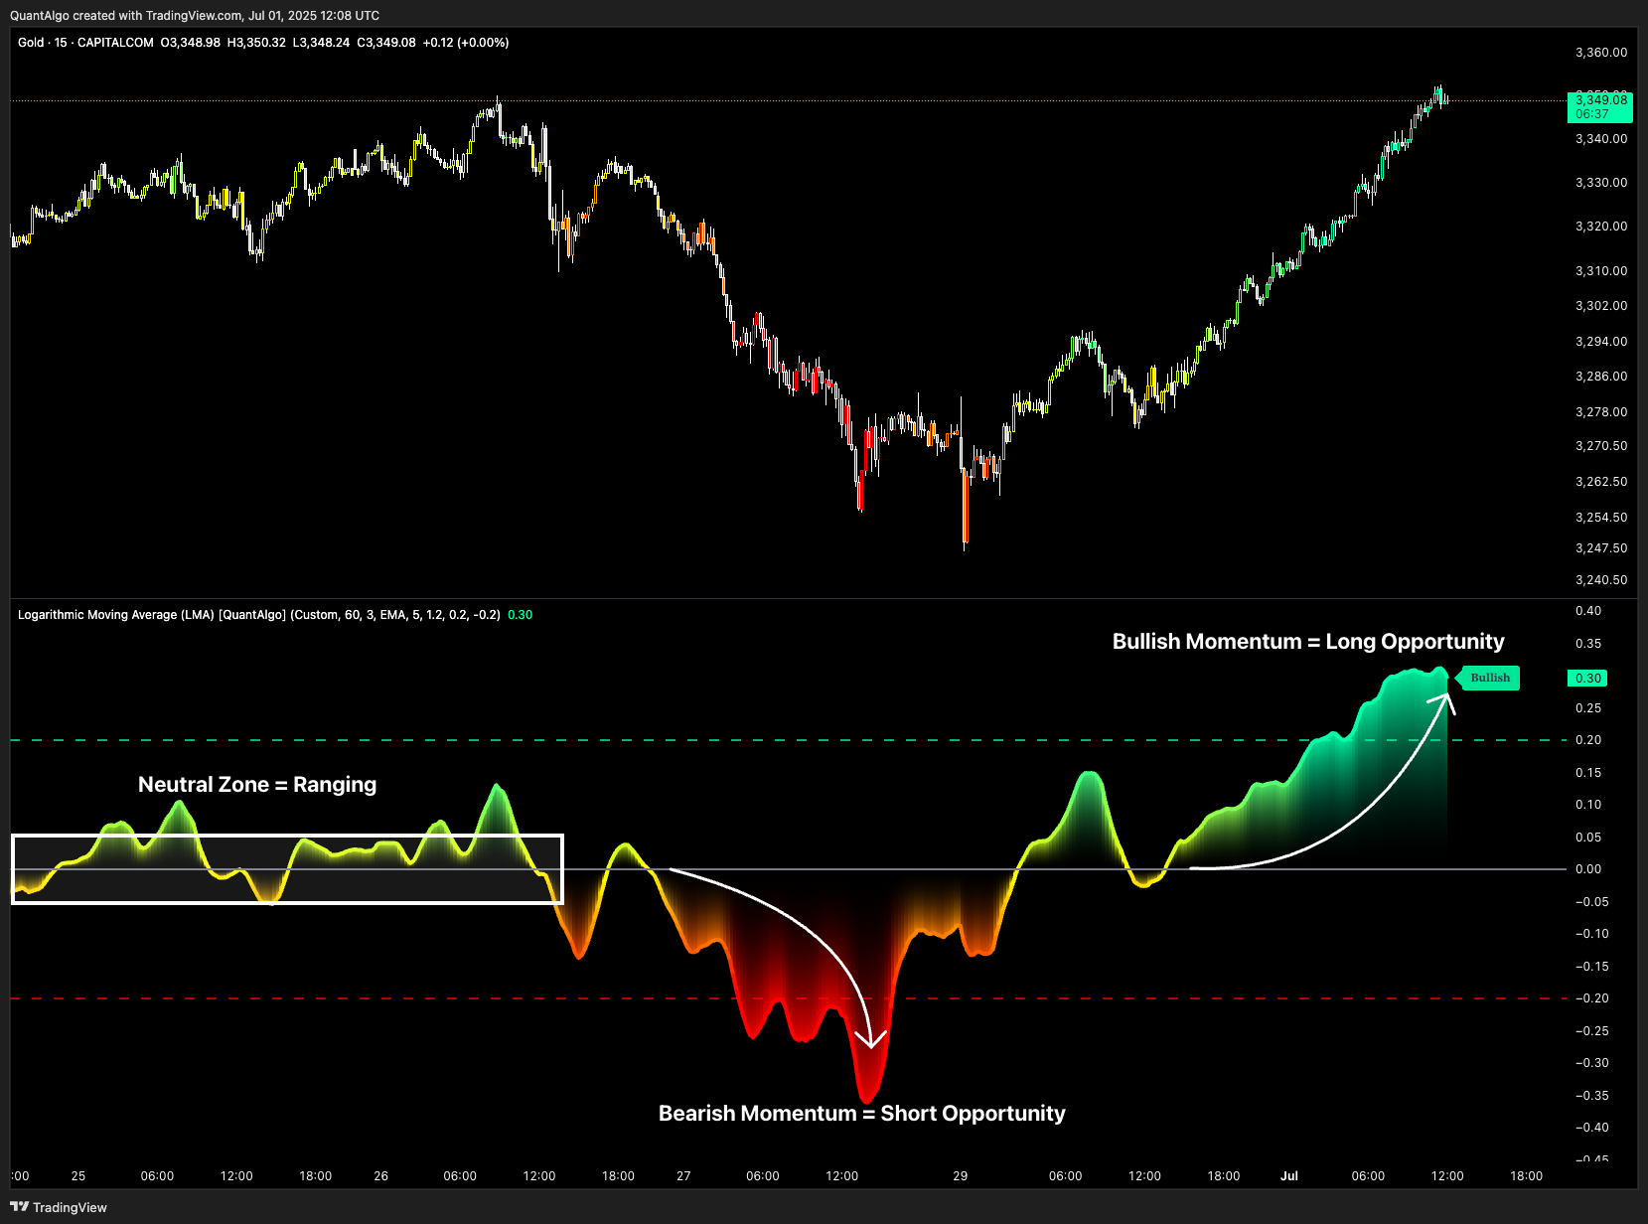Click the 0.00 indicator scale label
Screen dimensions: 1648x1224
coord(1588,869)
